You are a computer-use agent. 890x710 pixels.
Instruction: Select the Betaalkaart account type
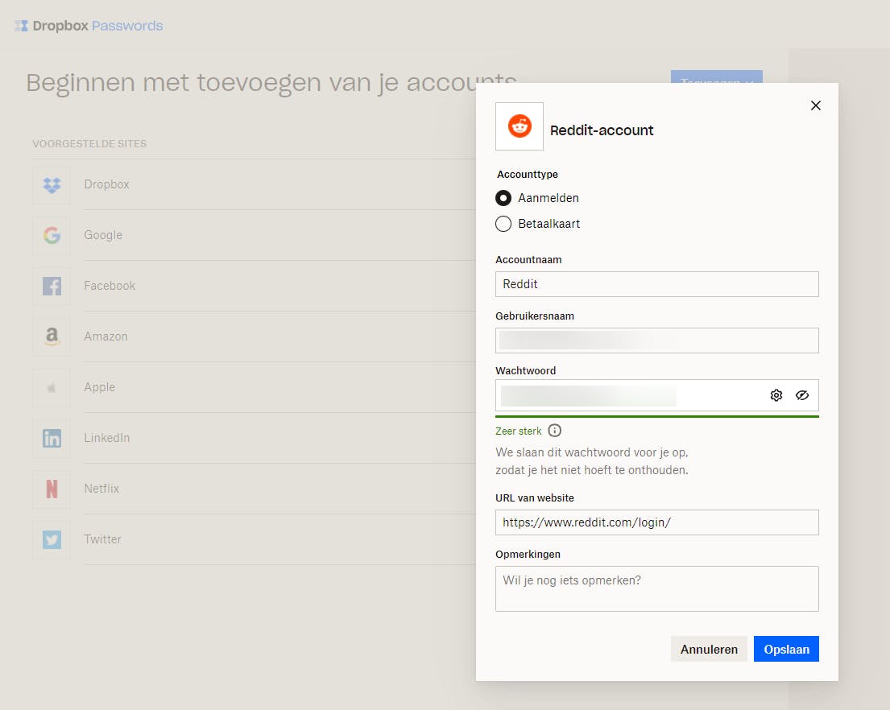point(503,224)
